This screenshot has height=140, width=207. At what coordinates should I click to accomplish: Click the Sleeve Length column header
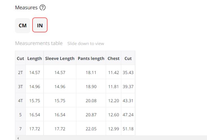tap(60, 59)
